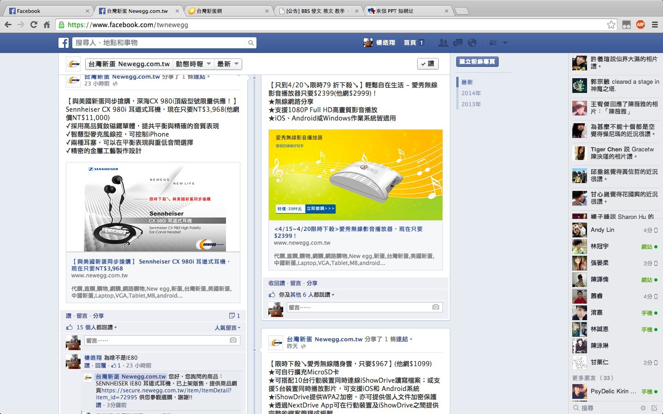Open a new browser tab
Screen dimensions: 663x414
point(462,11)
